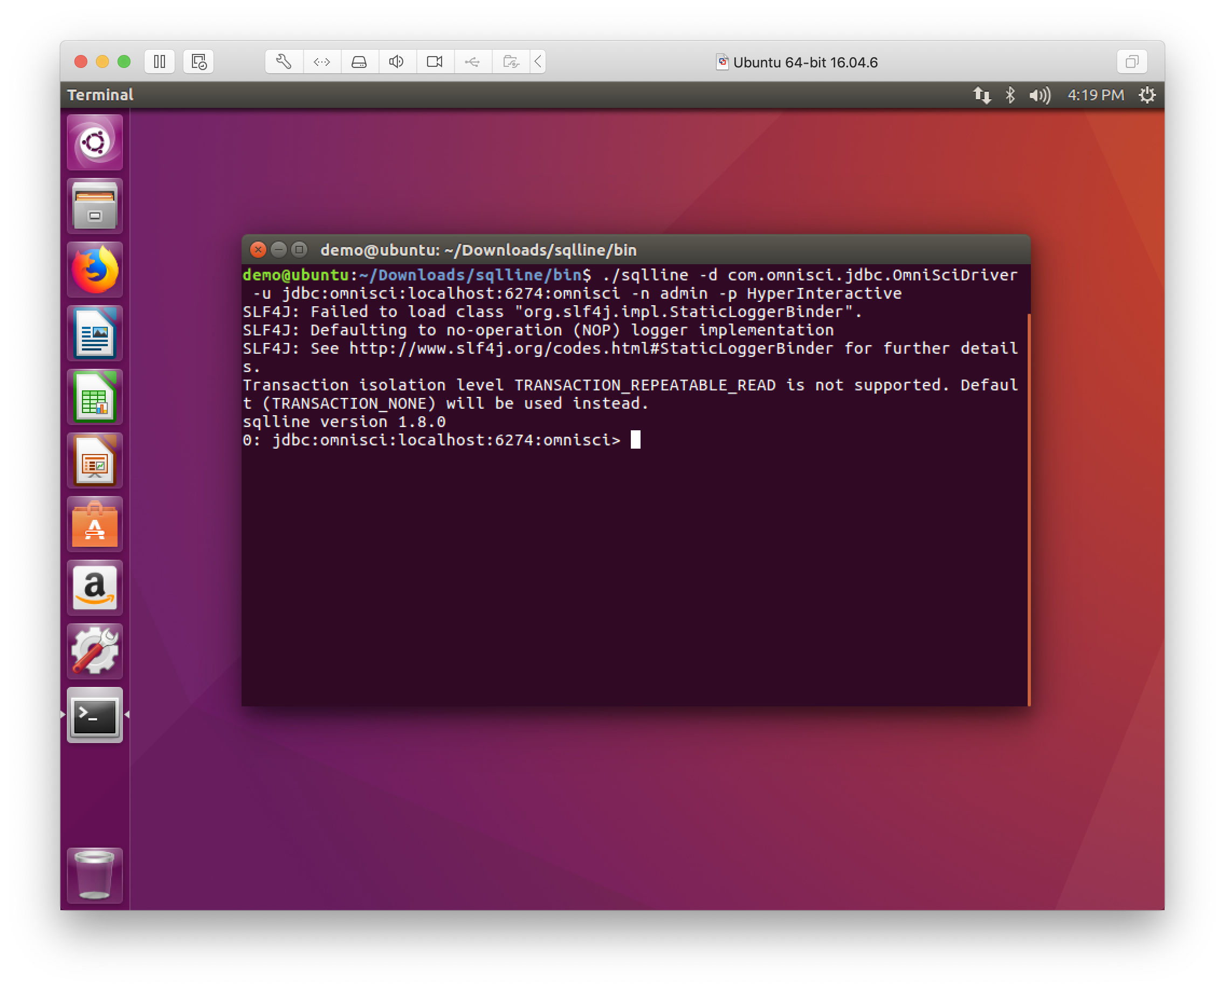Toggle the Bluetooth indicator menu
The image size is (1225, 990).
pyautogui.click(x=1010, y=95)
